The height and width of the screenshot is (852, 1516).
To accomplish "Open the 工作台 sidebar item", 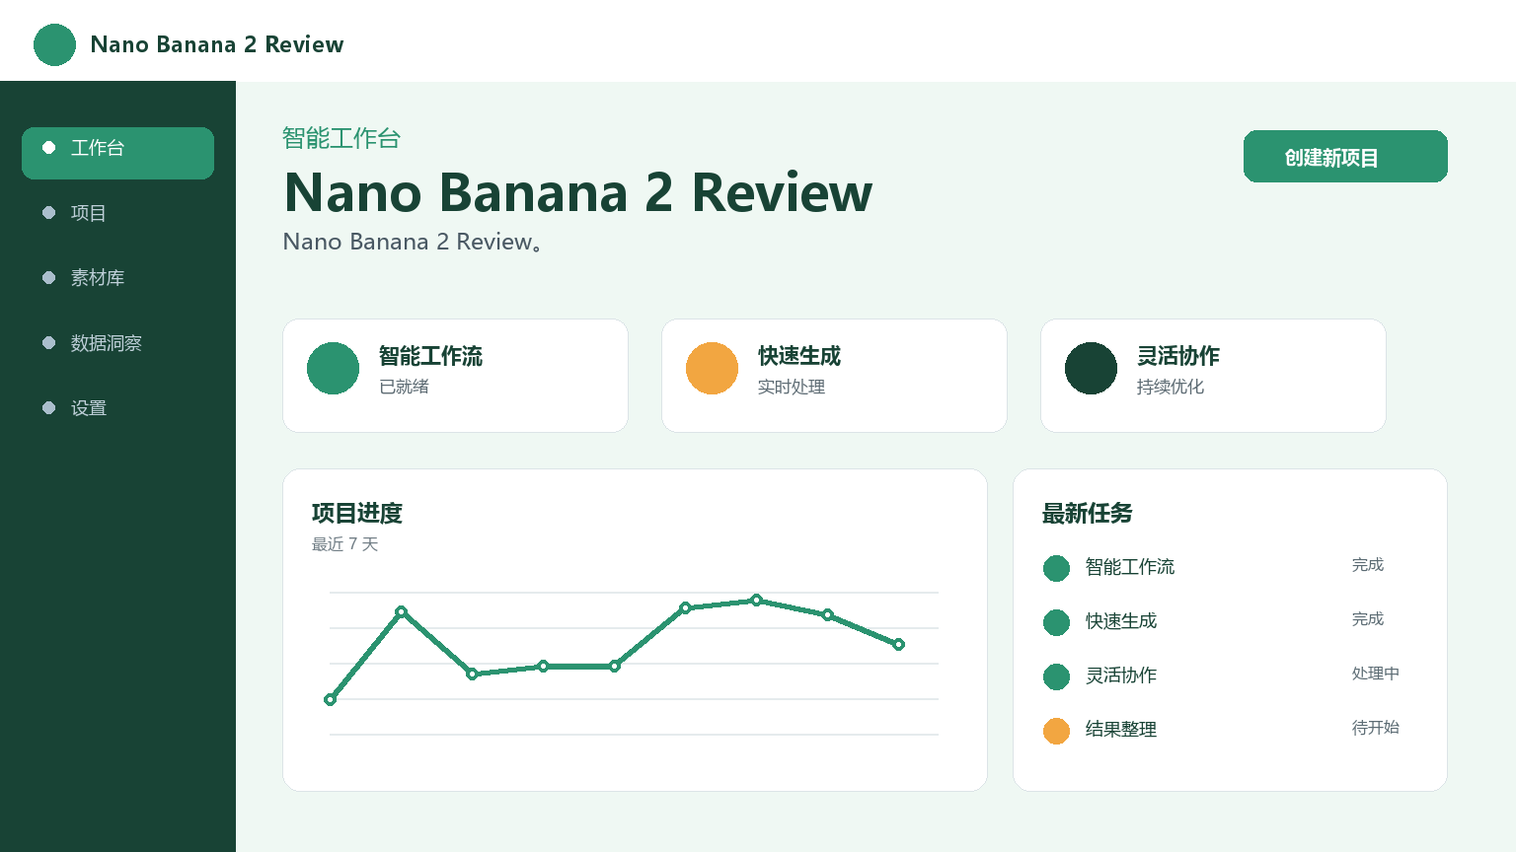I will pos(117,153).
